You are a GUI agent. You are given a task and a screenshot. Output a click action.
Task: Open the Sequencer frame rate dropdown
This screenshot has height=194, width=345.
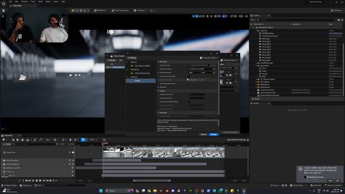(93, 140)
